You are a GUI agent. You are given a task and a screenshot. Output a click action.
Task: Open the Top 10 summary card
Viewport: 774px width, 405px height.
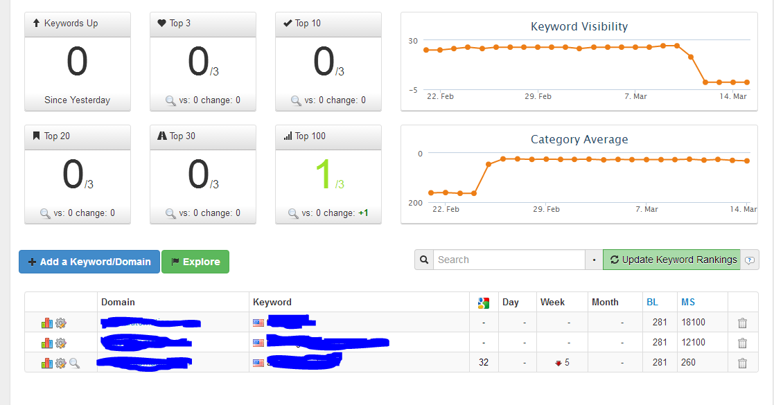point(328,62)
